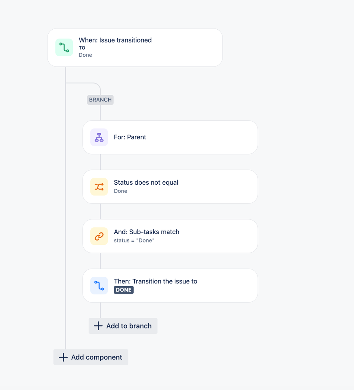Image resolution: width=354 pixels, height=390 pixels.
Task: Select the purple For: Parent branch icon
Action: point(99,137)
